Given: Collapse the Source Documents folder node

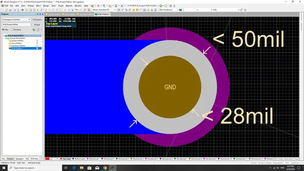Looking at the screenshot, I should click(x=6, y=38).
